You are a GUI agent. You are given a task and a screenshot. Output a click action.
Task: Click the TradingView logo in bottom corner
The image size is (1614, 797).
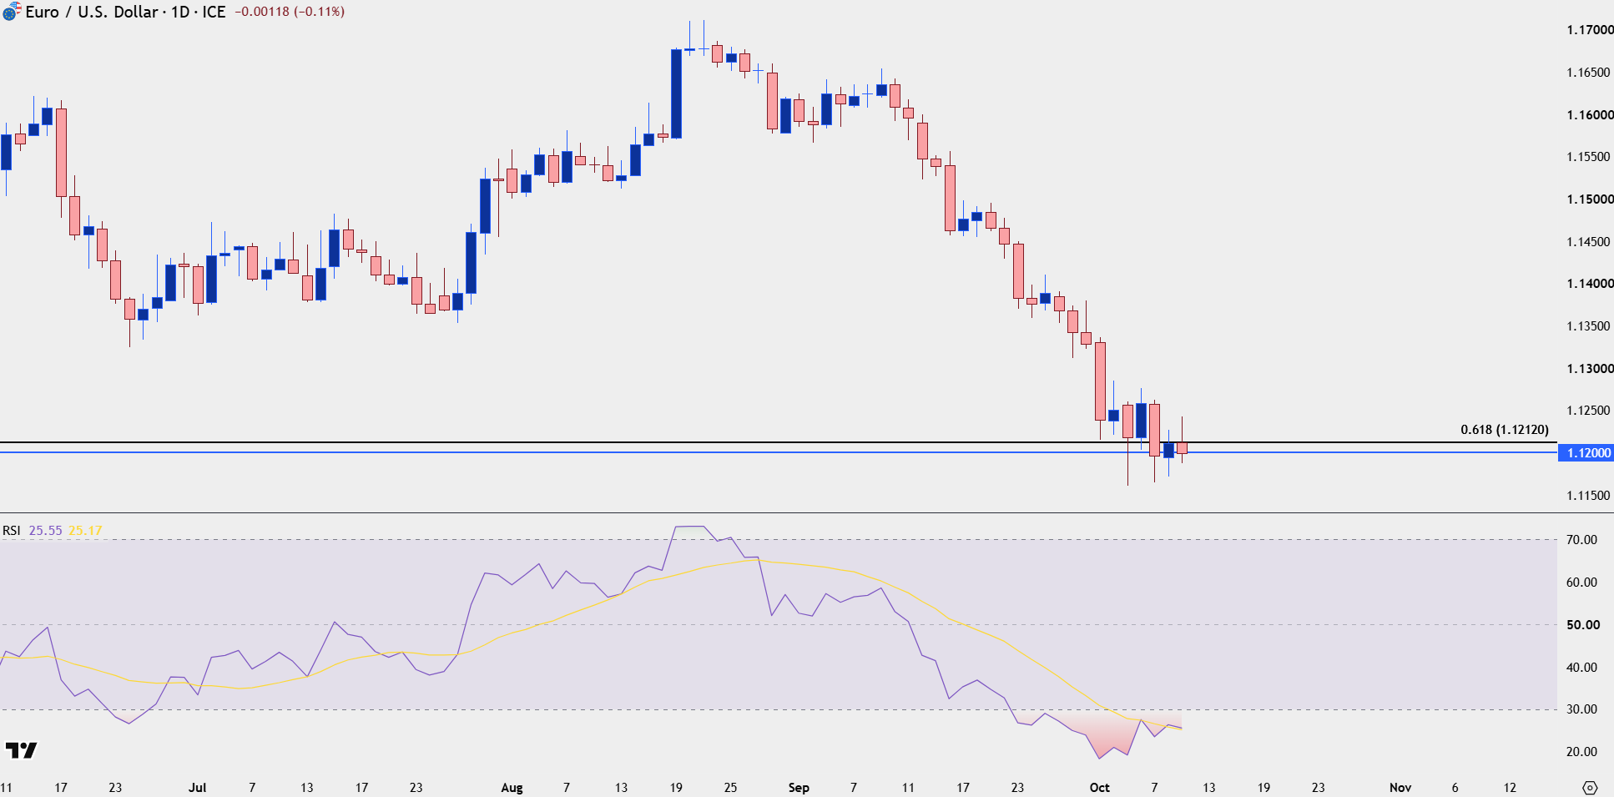(x=22, y=750)
